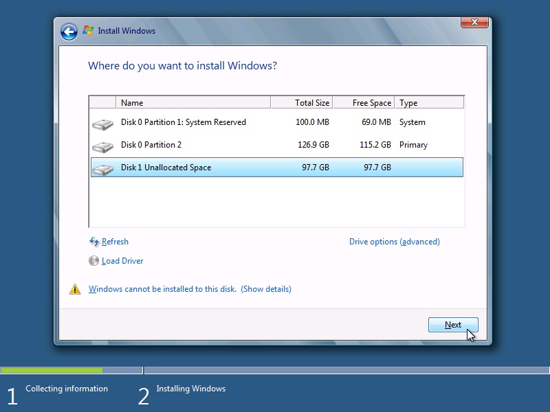Screen dimensions: 550x412
Task: Click the Primary type cell
Action: coord(413,145)
